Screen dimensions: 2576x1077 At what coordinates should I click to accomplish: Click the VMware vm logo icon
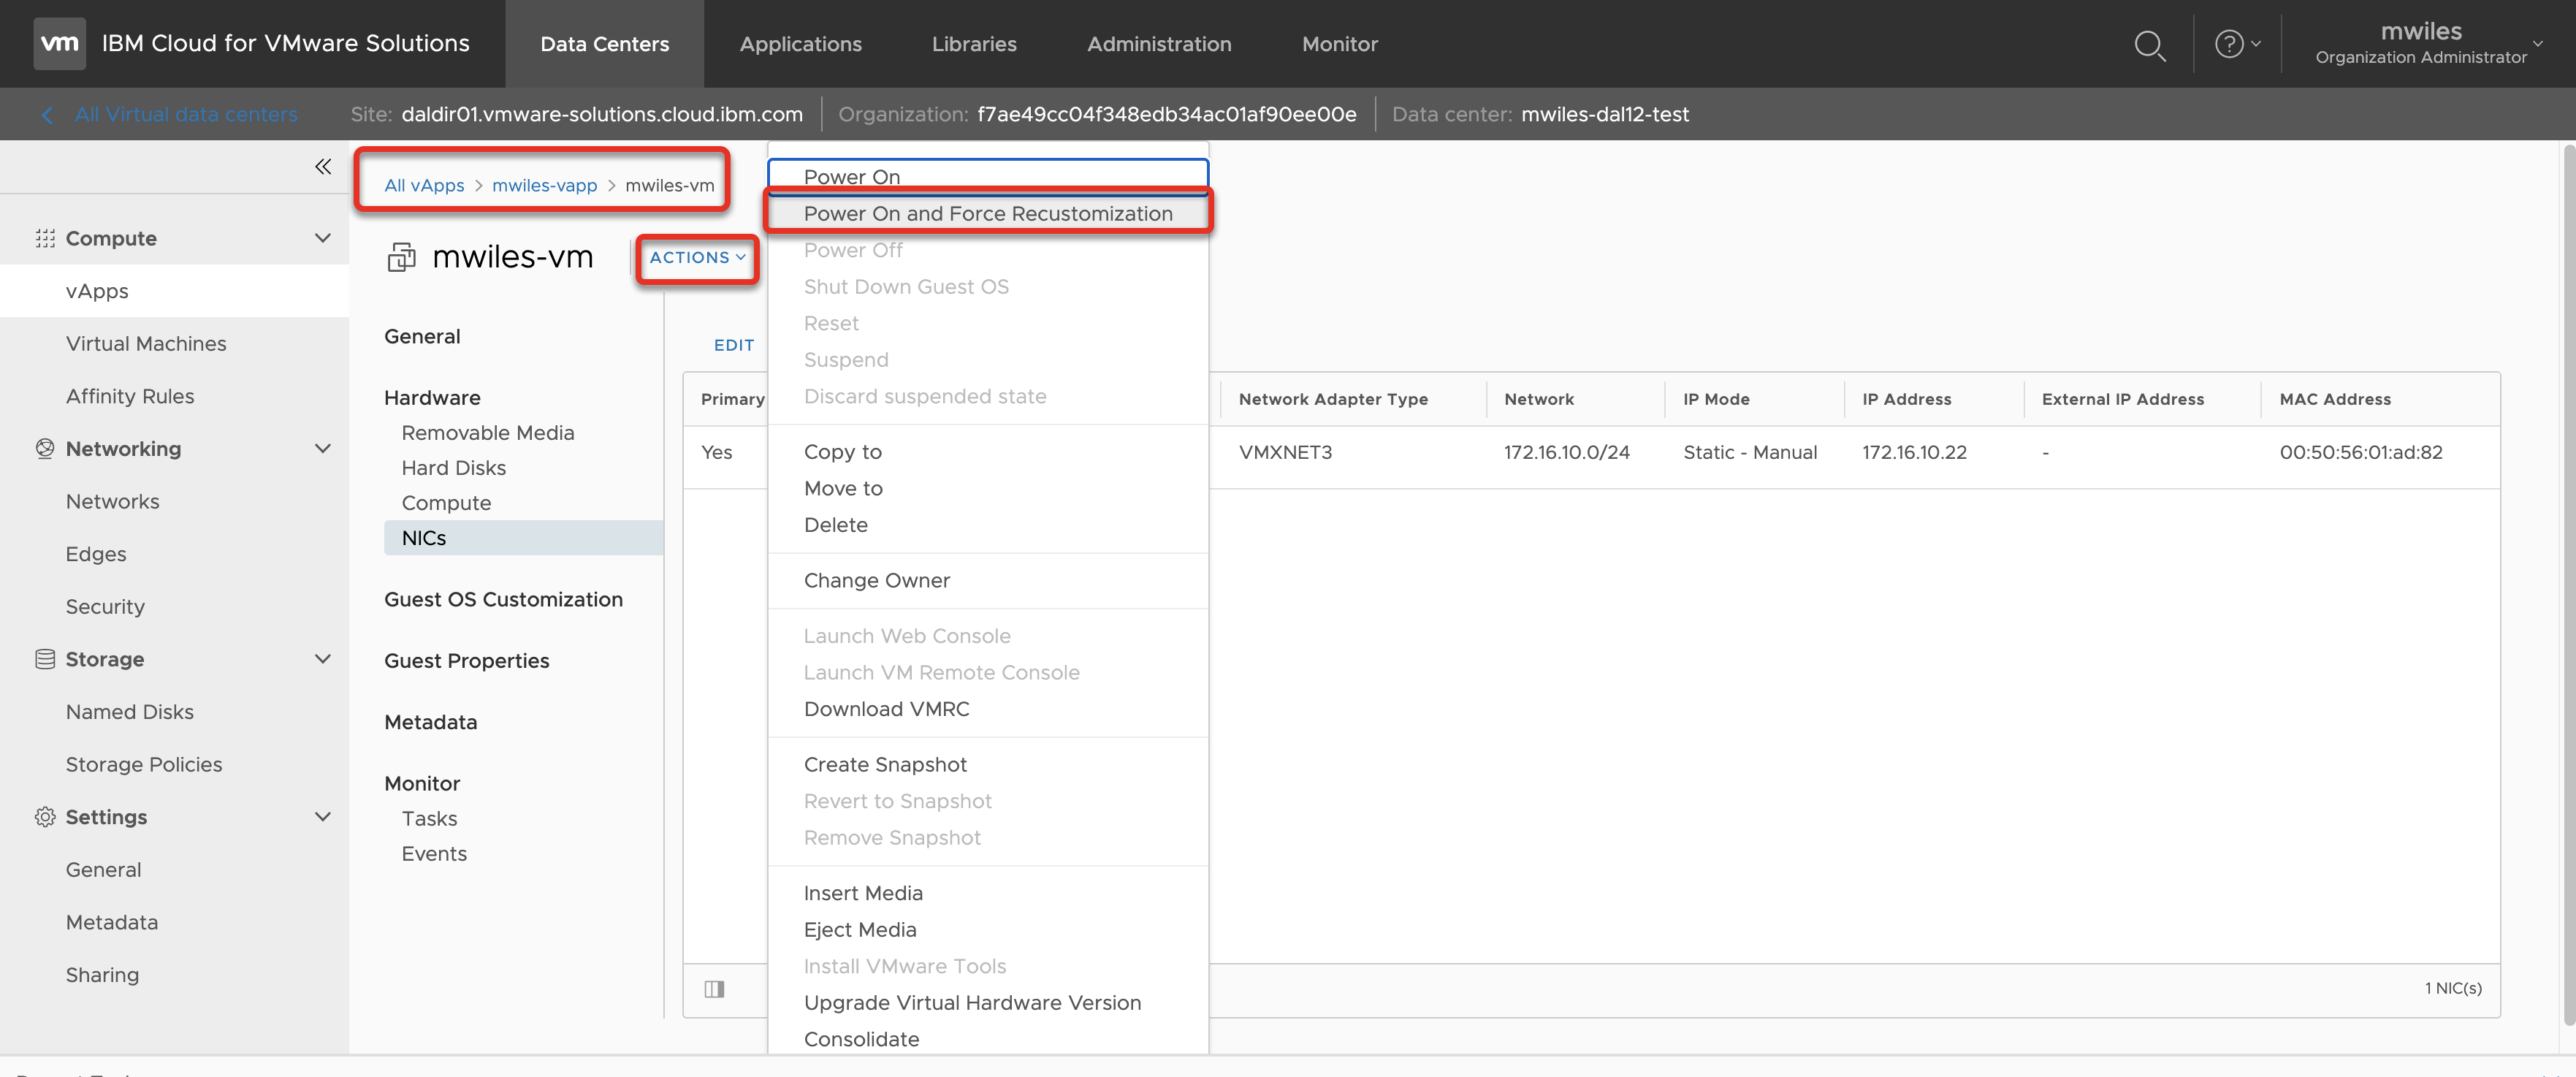[59, 43]
